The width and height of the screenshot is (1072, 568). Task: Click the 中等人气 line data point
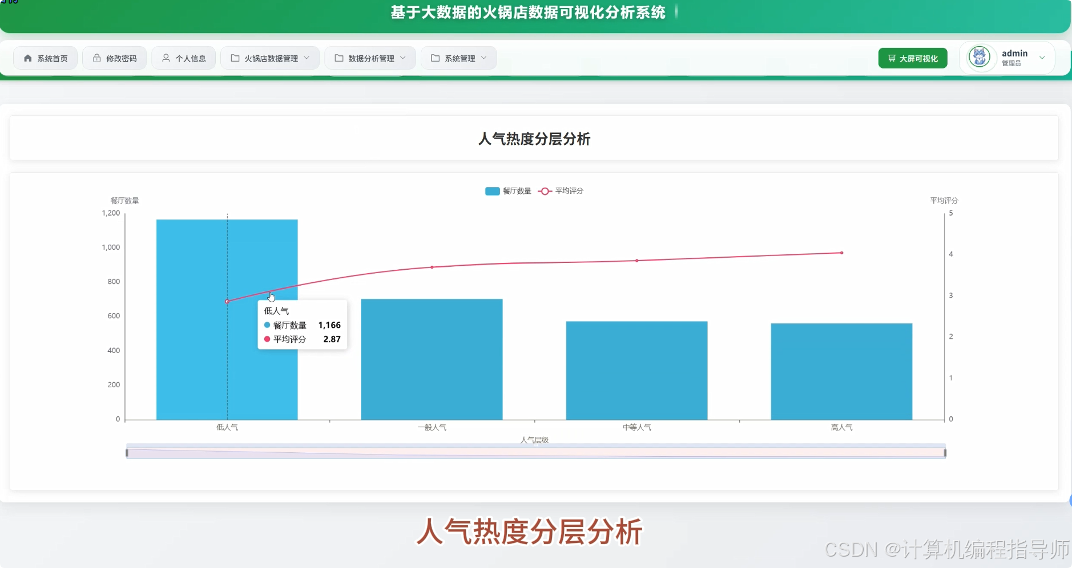[x=637, y=261]
